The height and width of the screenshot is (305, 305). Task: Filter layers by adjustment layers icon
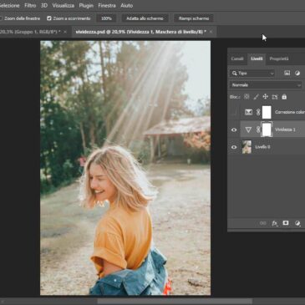(297, 73)
